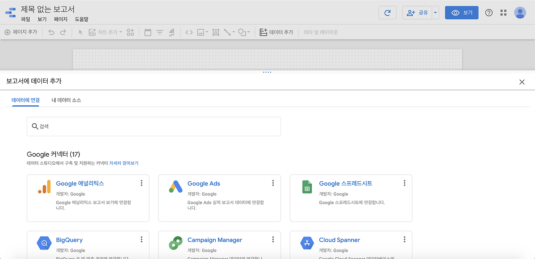This screenshot has width=535, height=259.
Task: Open the 페이지 menu
Action: coord(61,19)
